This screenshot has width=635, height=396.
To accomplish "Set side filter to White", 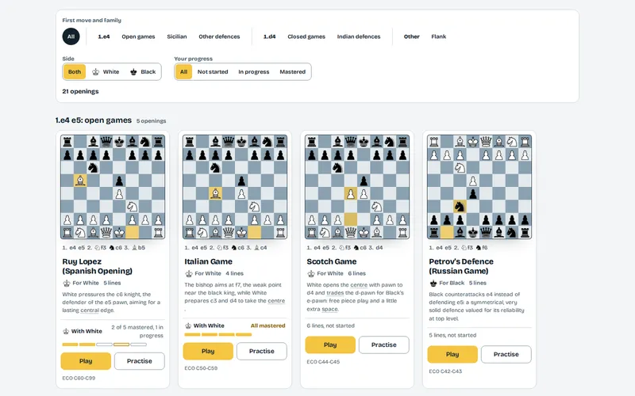I will coord(106,71).
